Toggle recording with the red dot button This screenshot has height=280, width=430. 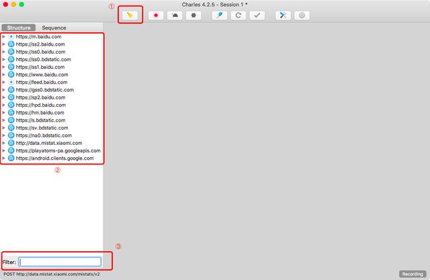click(156, 15)
